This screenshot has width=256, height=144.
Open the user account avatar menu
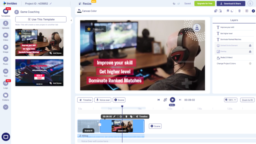pos(250,3)
